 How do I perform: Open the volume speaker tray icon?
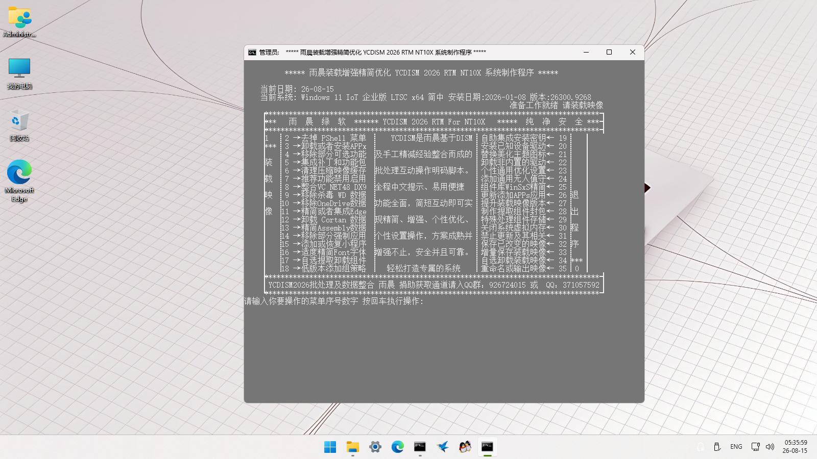[770, 447]
